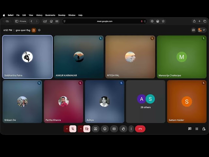Screen dimensions: 209x157
Task: Click Manosrija Chatterjee's muted mic indicator
Action: click(x=203, y=39)
